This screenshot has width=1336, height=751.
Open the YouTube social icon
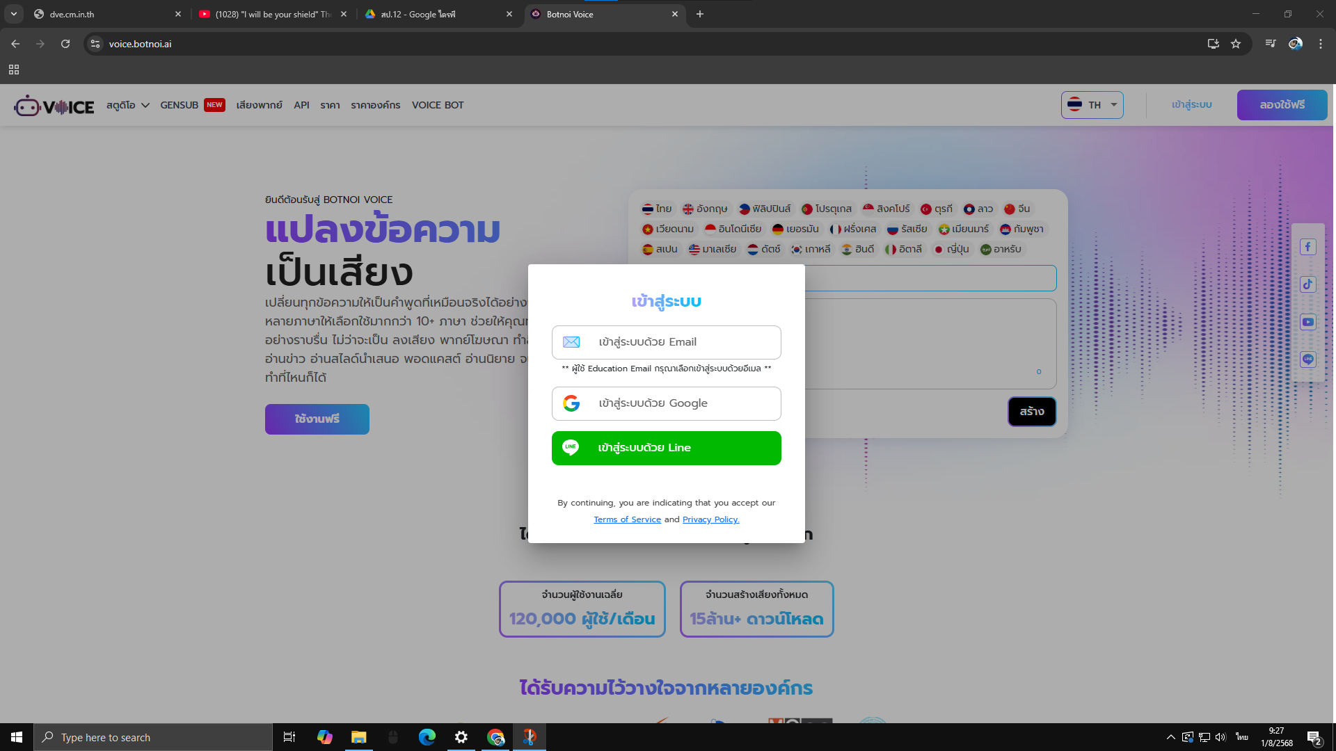1308,322
